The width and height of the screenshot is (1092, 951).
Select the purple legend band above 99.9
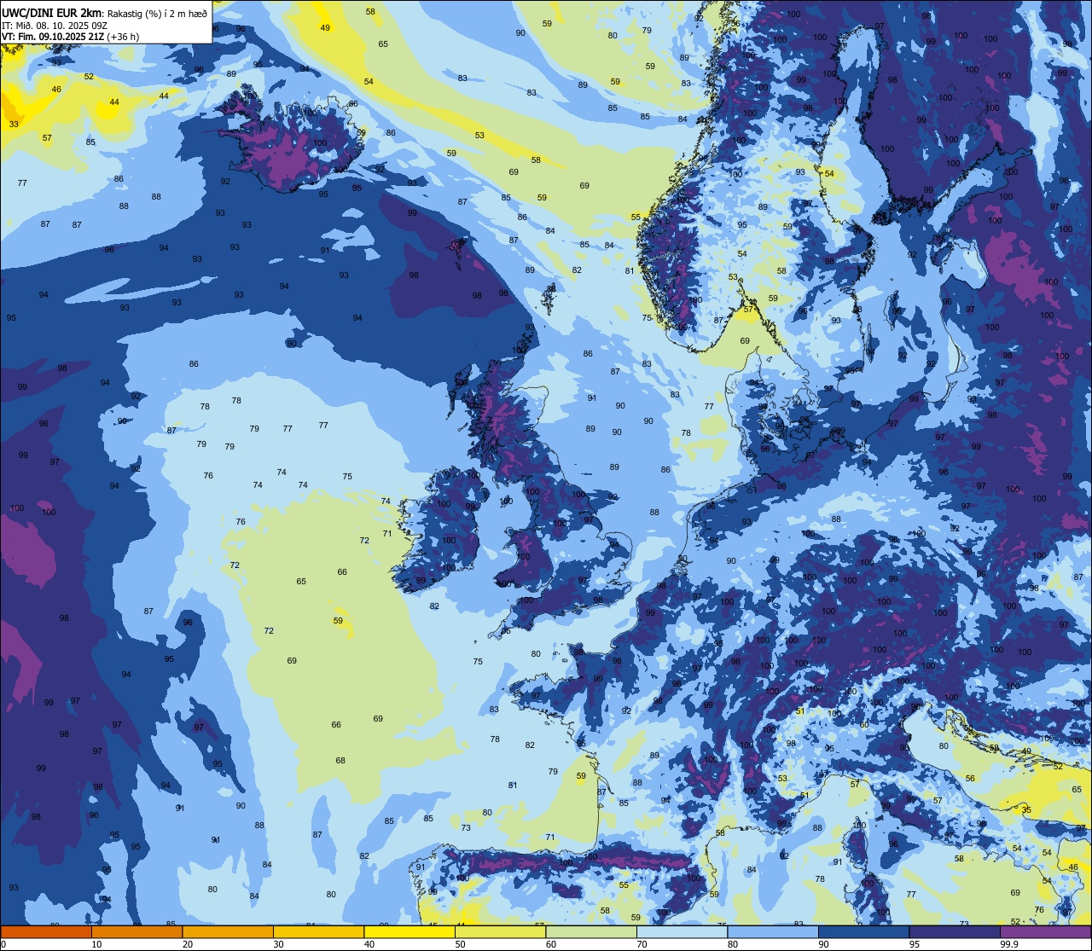pos(1045,931)
